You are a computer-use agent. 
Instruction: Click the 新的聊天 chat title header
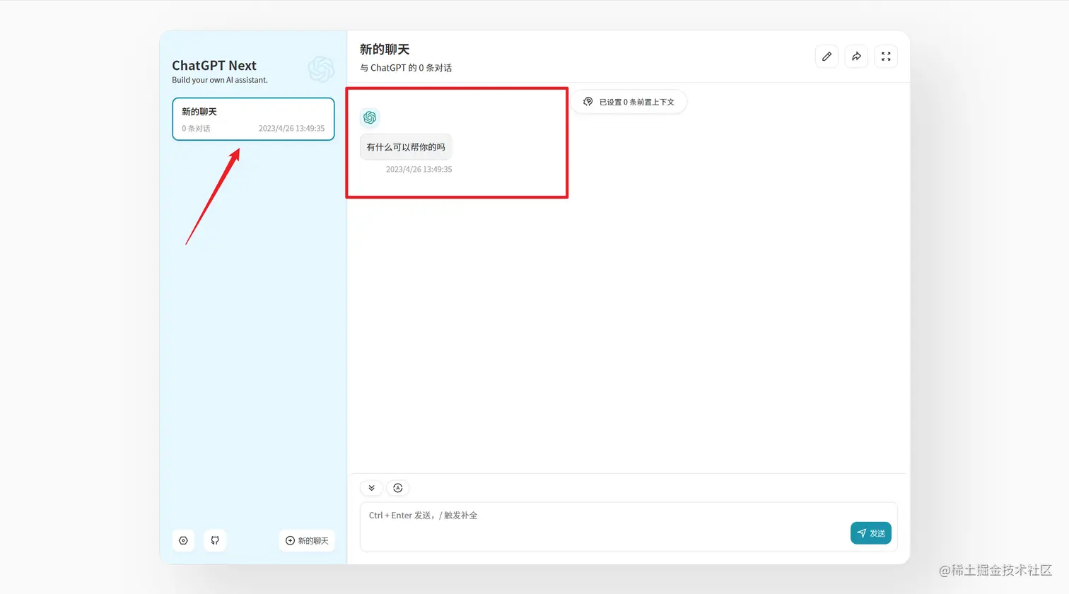[x=385, y=49]
